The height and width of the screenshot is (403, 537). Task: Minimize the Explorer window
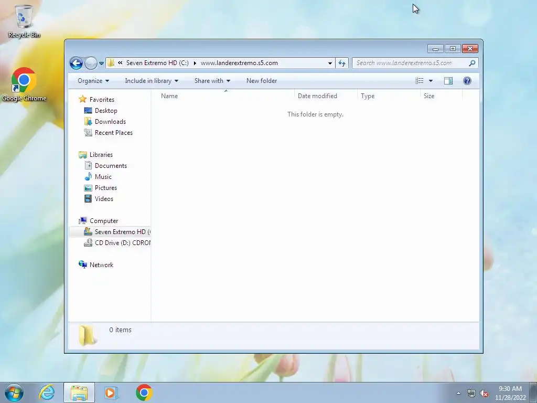[x=435, y=49]
